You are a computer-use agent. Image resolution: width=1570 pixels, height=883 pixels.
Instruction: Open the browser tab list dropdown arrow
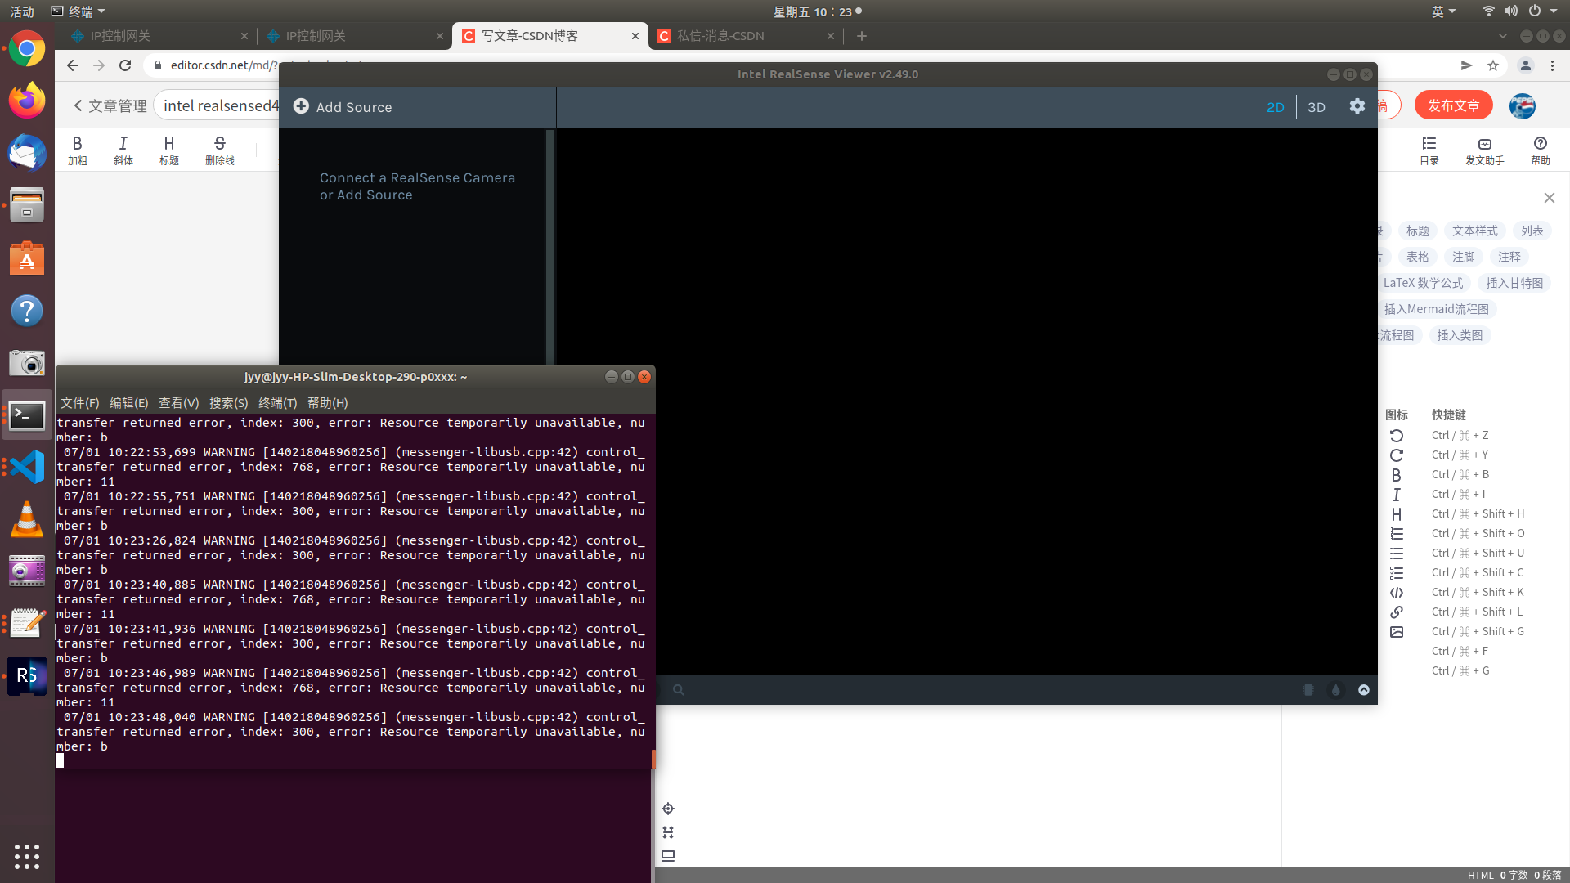coord(1503,36)
